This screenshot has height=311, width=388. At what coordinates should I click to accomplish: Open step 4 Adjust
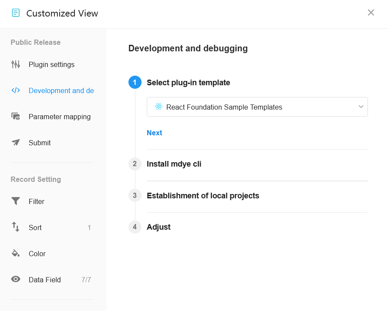point(159,227)
